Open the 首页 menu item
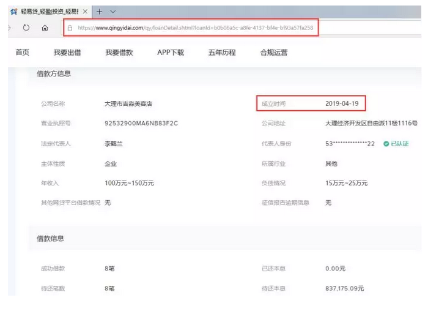 coord(23,52)
